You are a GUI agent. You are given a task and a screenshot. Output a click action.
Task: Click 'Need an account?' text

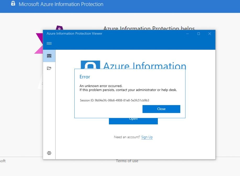127,137
